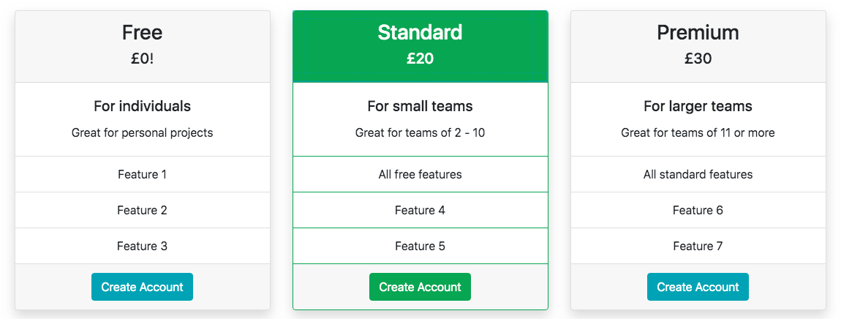Click the Feature 2 row

(142, 210)
